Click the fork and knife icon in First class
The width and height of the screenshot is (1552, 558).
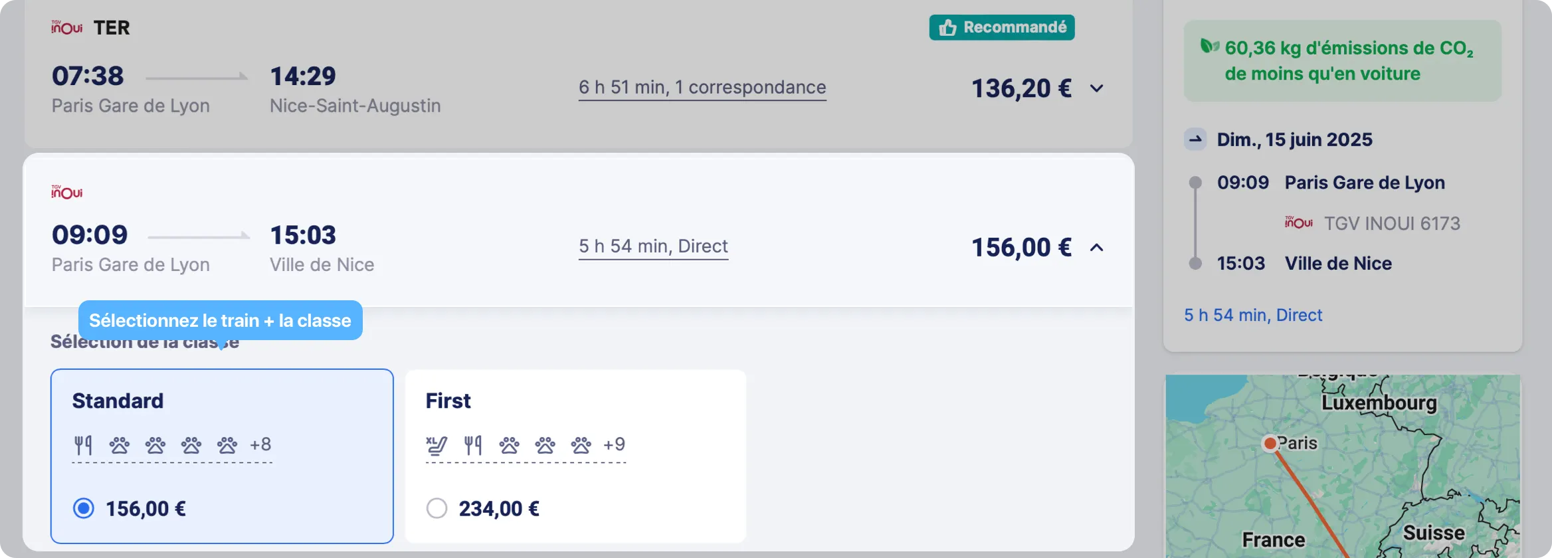(x=473, y=445)
